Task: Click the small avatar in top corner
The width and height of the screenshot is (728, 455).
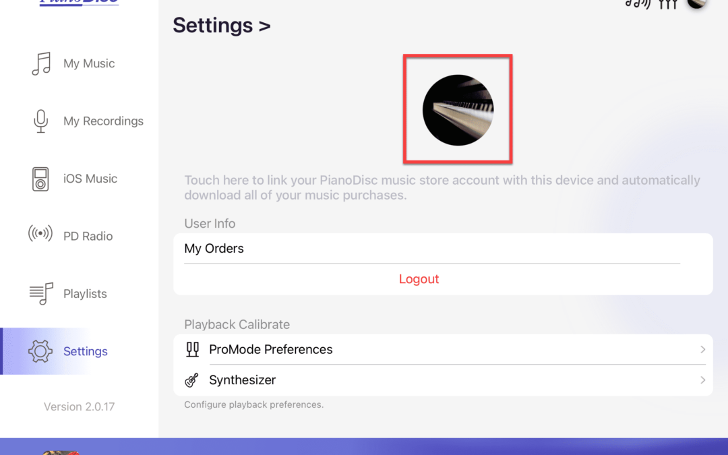Action: click(x=697, y=3)
